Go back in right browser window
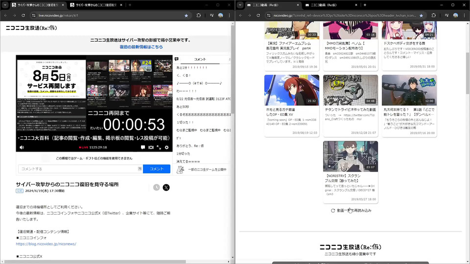The image size is (470, 264). [x=241, y=15]
